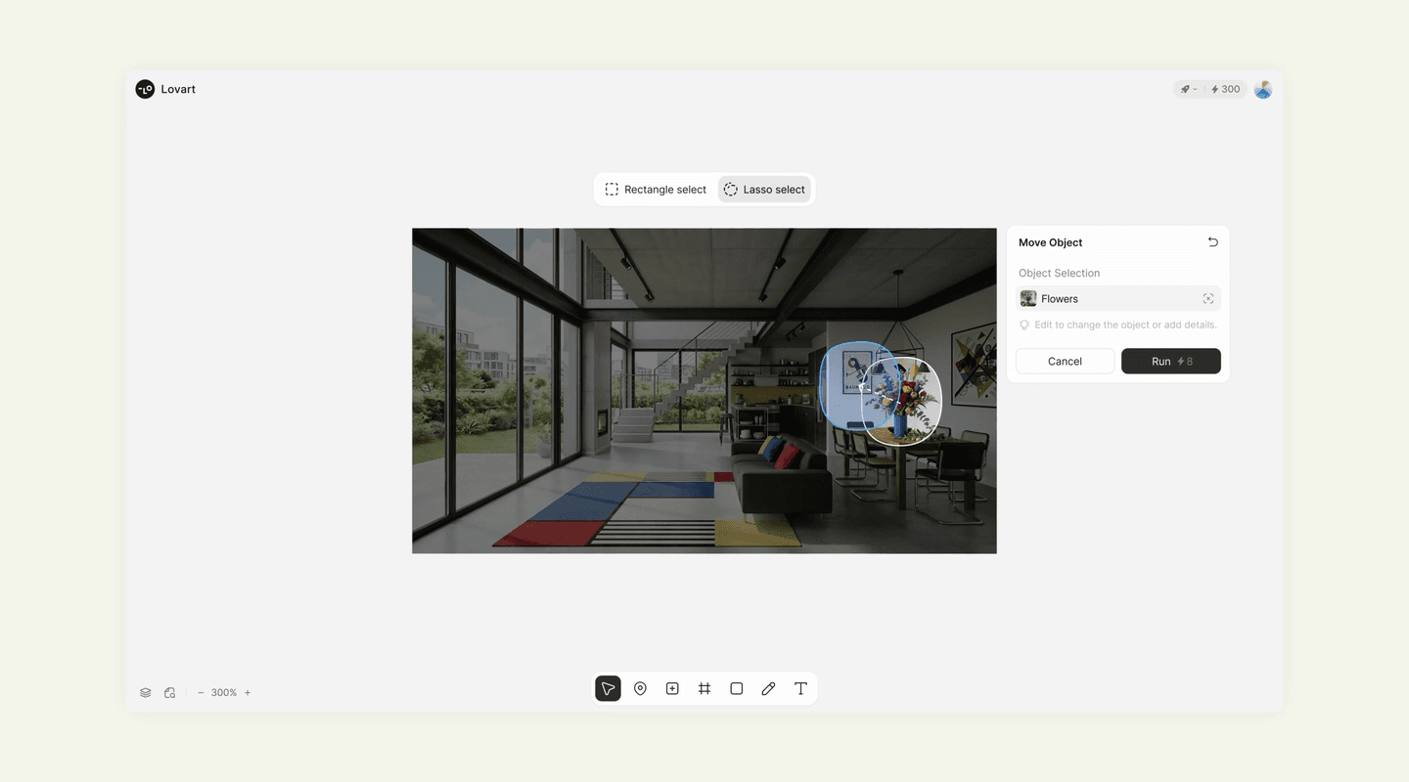Select the frame hashtag tool

[x=704, y=689]
